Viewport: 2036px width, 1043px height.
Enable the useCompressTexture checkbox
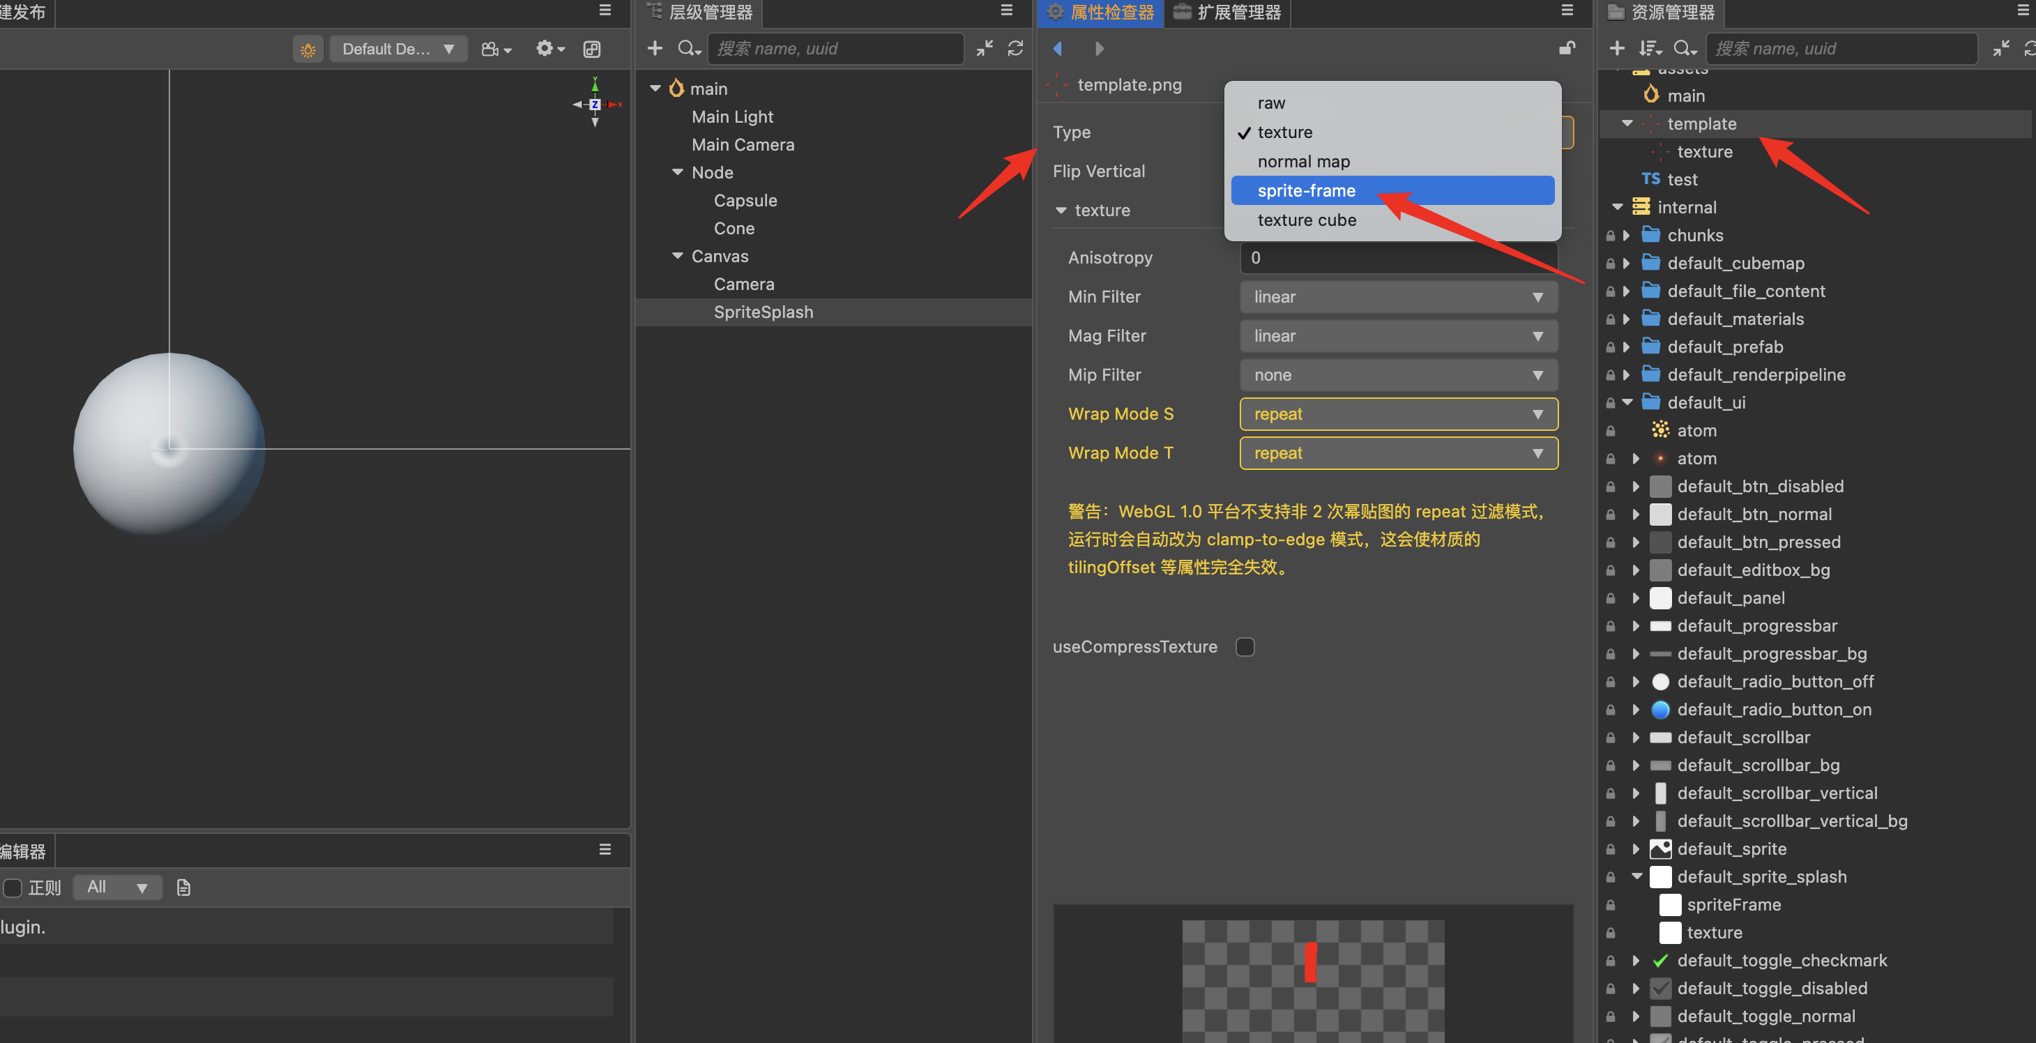[1245, 647]
